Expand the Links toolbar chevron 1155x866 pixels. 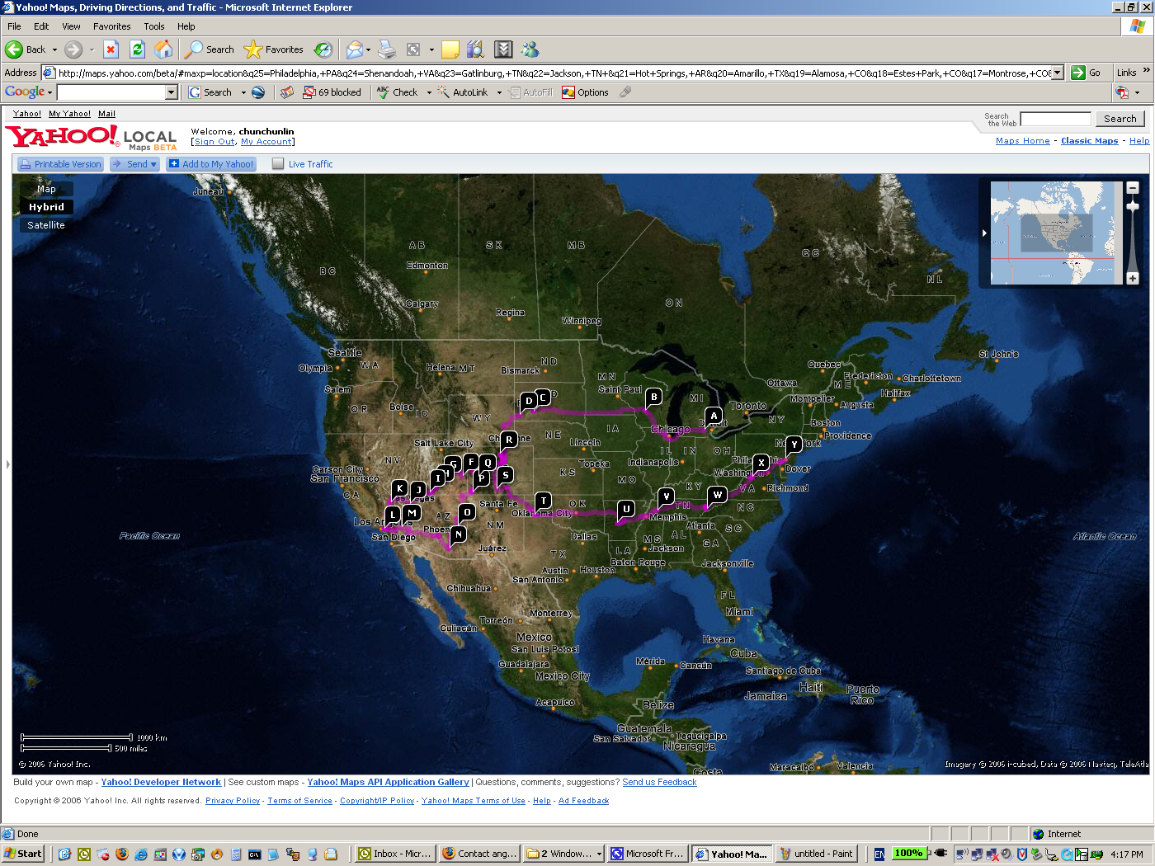[1146, 71]
